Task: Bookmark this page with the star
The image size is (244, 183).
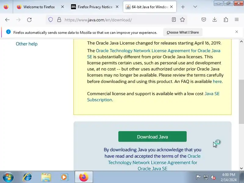Action: pyautogui.click(x=182, y=20)
